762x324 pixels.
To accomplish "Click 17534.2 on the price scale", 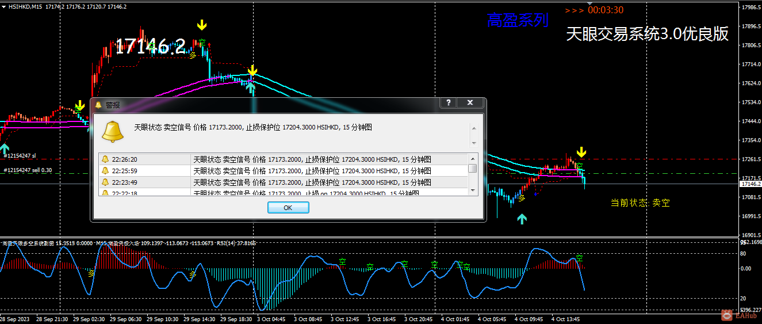I will click(x=752, y=102).
